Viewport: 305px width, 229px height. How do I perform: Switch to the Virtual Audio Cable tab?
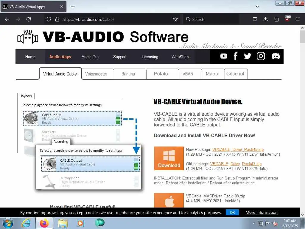tap(60, 74)
